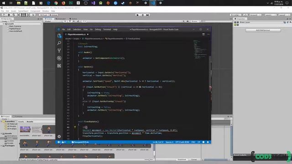The height and width of the screenshot is (164, 292).
Task: Open the Layout dropdown in Unity
Action: pyautogui.click(x=284, y=15)
